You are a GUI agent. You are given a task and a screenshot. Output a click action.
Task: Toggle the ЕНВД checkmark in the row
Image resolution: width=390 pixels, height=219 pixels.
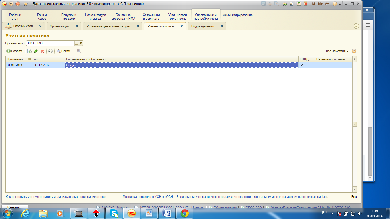pyautogui.click(x=302, y=65)
